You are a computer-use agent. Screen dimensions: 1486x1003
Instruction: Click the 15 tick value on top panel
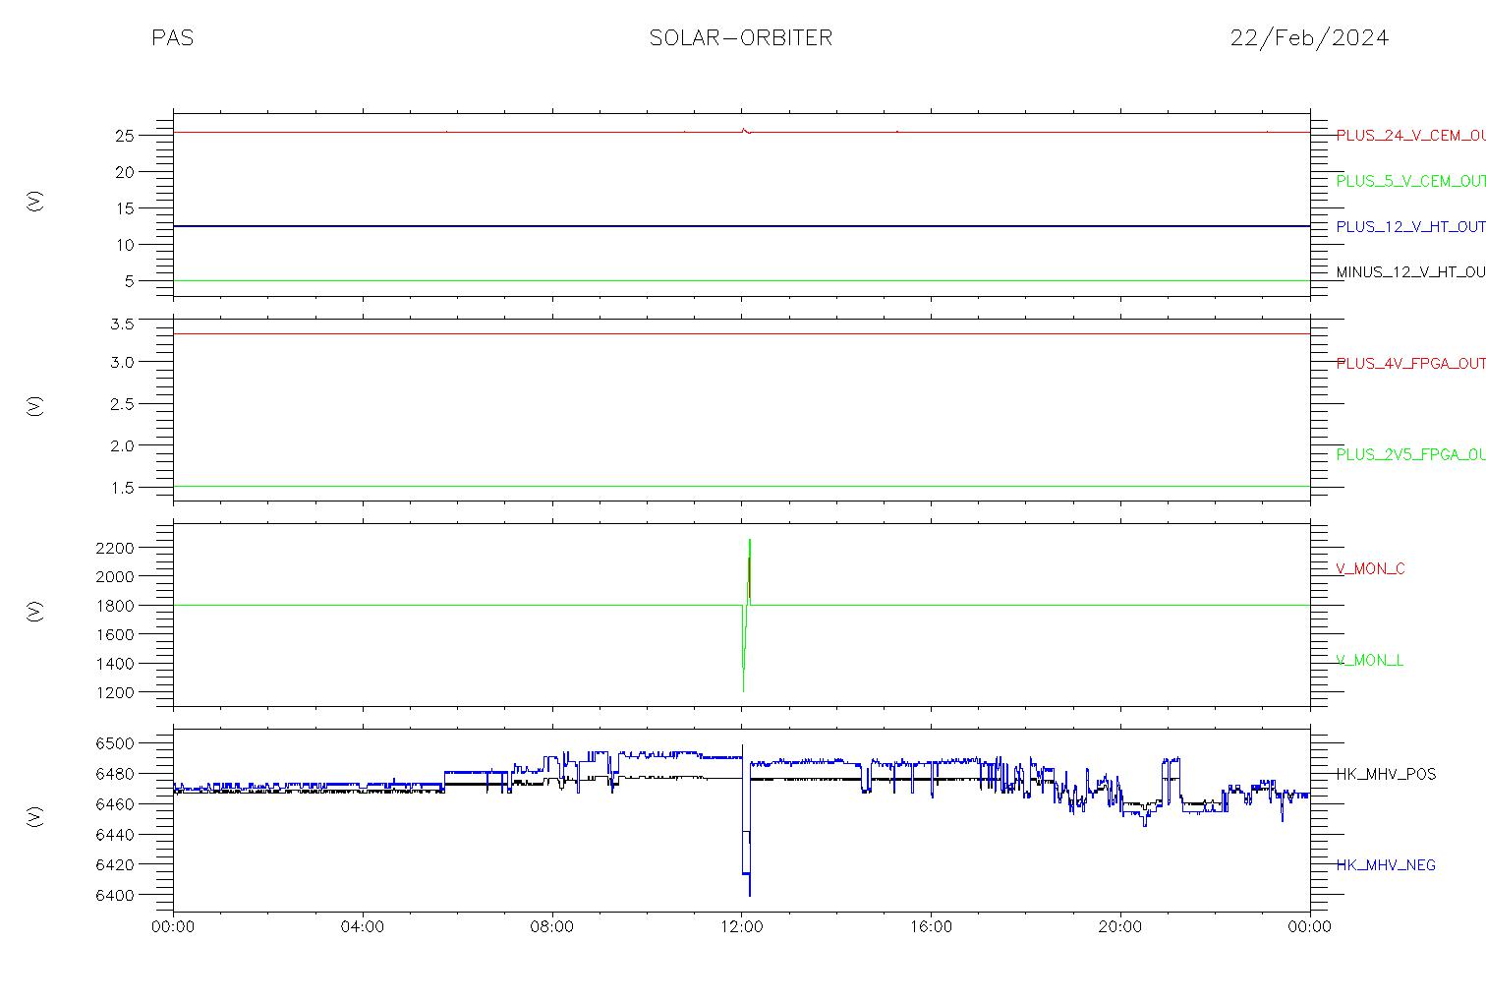tap(124, 208)
